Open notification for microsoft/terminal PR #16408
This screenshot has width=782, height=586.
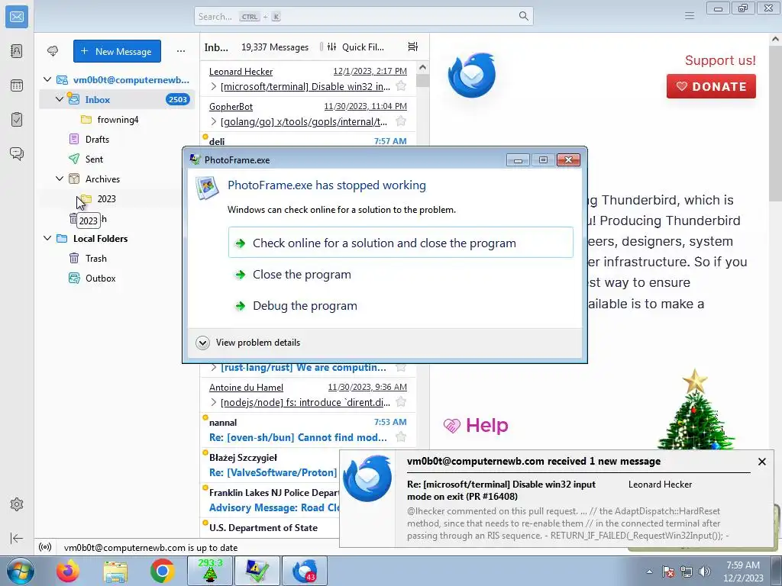(556, 498)
